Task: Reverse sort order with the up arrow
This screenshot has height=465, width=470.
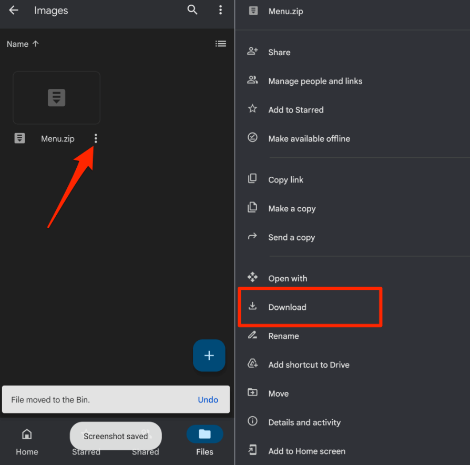Action: 36,44
